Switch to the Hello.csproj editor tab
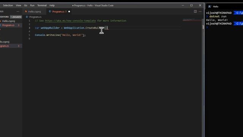This screenshot has height=137, width=243. (35, 11)
